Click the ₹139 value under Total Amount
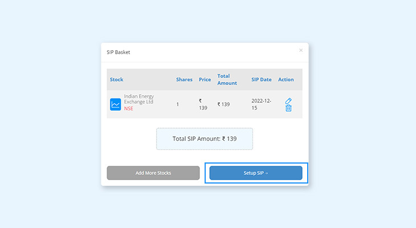The width and height of the screenshot is (416, 228). (223, 104)
